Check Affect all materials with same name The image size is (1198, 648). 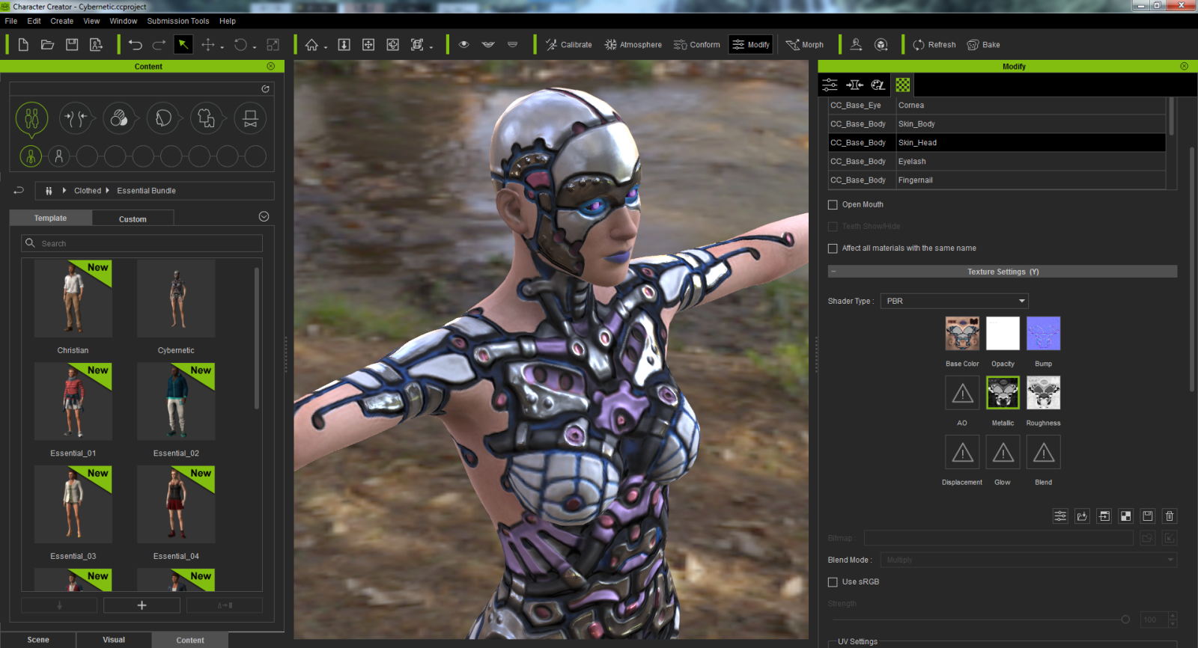point(833,248)
